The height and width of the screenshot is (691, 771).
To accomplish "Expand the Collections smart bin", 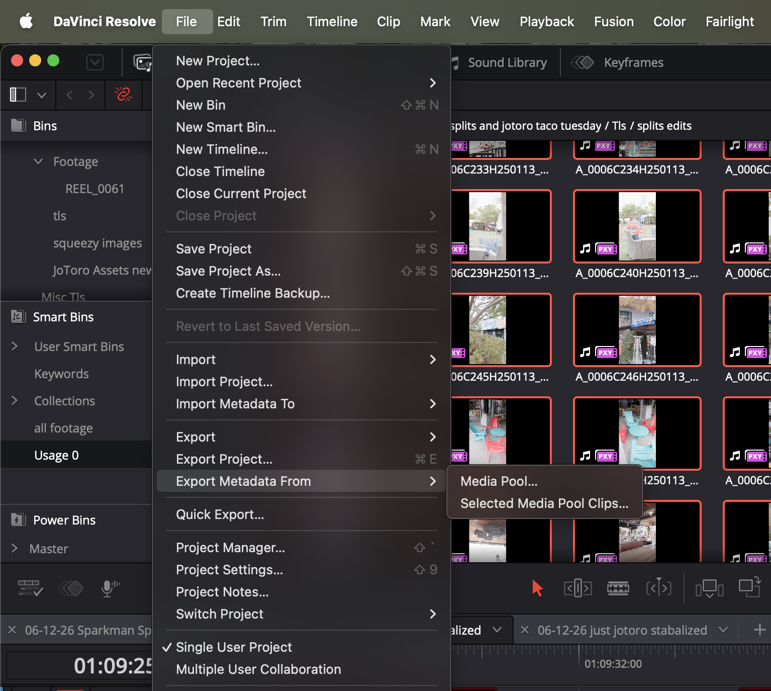I will tap(15, 401).
